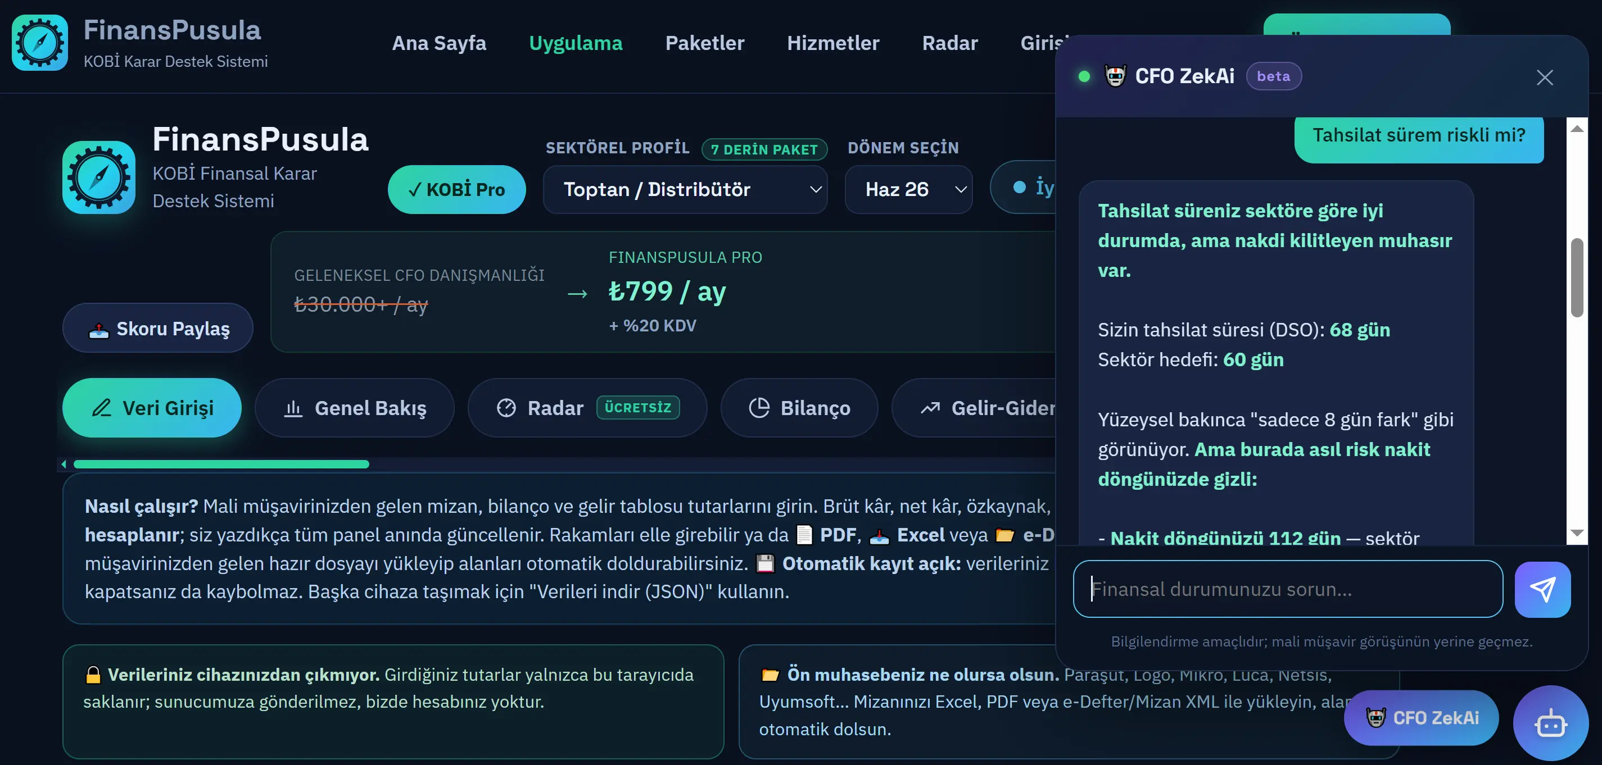Click gauge icon on Radar tab
Screen dimensions: 1602x765
506,408
